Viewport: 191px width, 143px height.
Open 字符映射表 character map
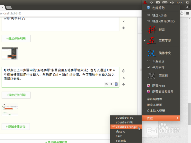click(x=161, y=99)
